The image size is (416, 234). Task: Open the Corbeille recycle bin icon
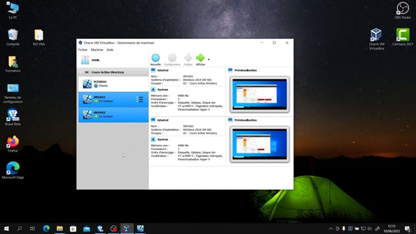(x=13, y=37)
